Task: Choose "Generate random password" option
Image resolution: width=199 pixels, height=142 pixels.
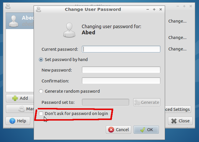Action: (x=41, y=91)
